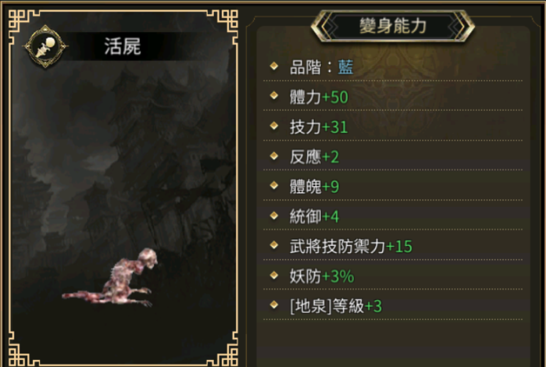The width and height of the screenshot is (546, 367).
Task: Click the diamond bullet next to 體魄+9
Action: (x=274, y=185)
